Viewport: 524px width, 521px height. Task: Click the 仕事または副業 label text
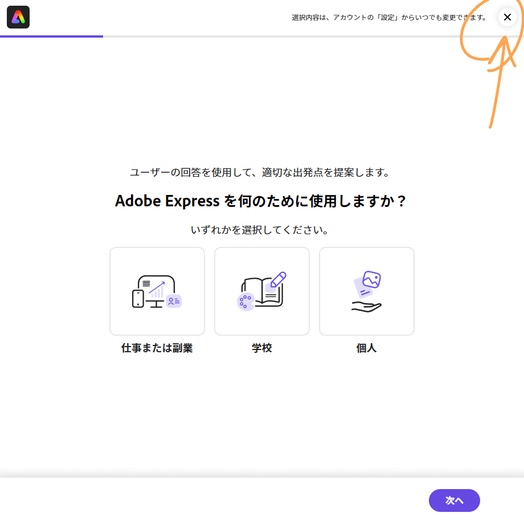pos(157,348)
